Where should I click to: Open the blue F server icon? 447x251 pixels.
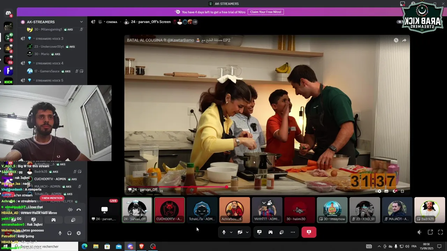8,71
